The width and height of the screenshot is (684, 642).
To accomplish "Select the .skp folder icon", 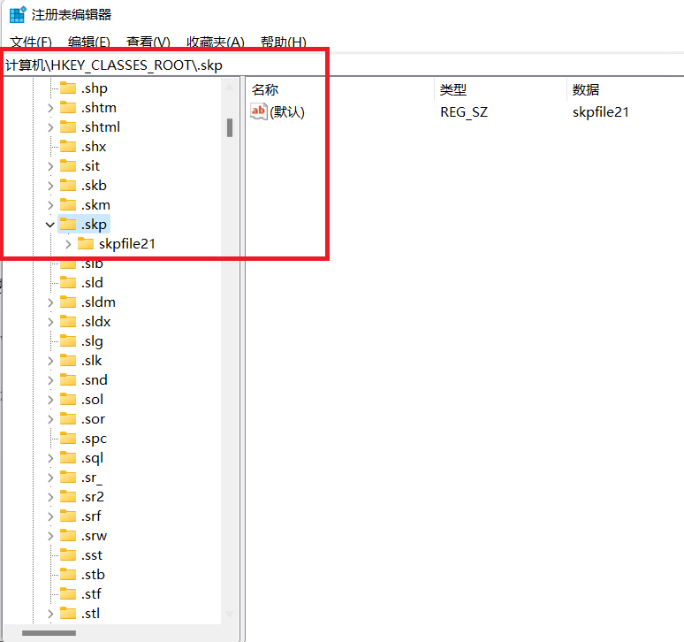I will (68, 225).
